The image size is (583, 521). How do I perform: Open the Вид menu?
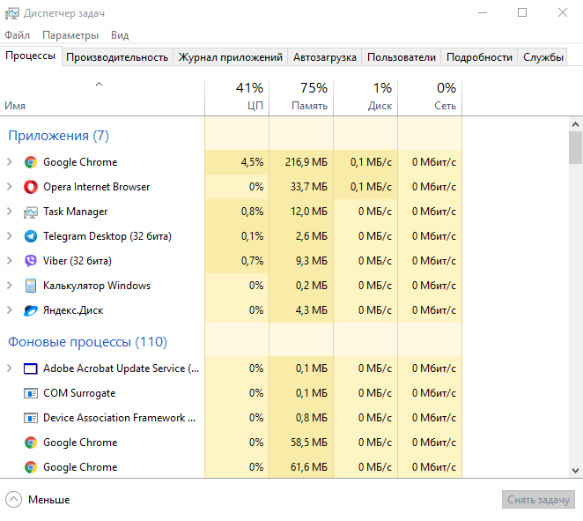pyautogui.click(x=120, y=35)
